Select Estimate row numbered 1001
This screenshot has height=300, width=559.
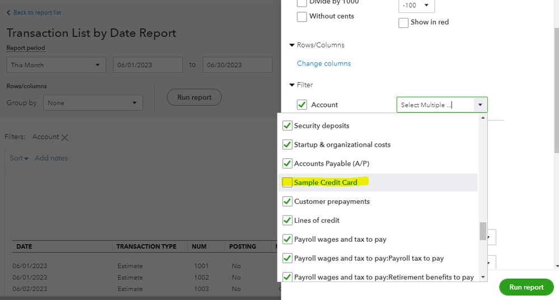[146, 266]
